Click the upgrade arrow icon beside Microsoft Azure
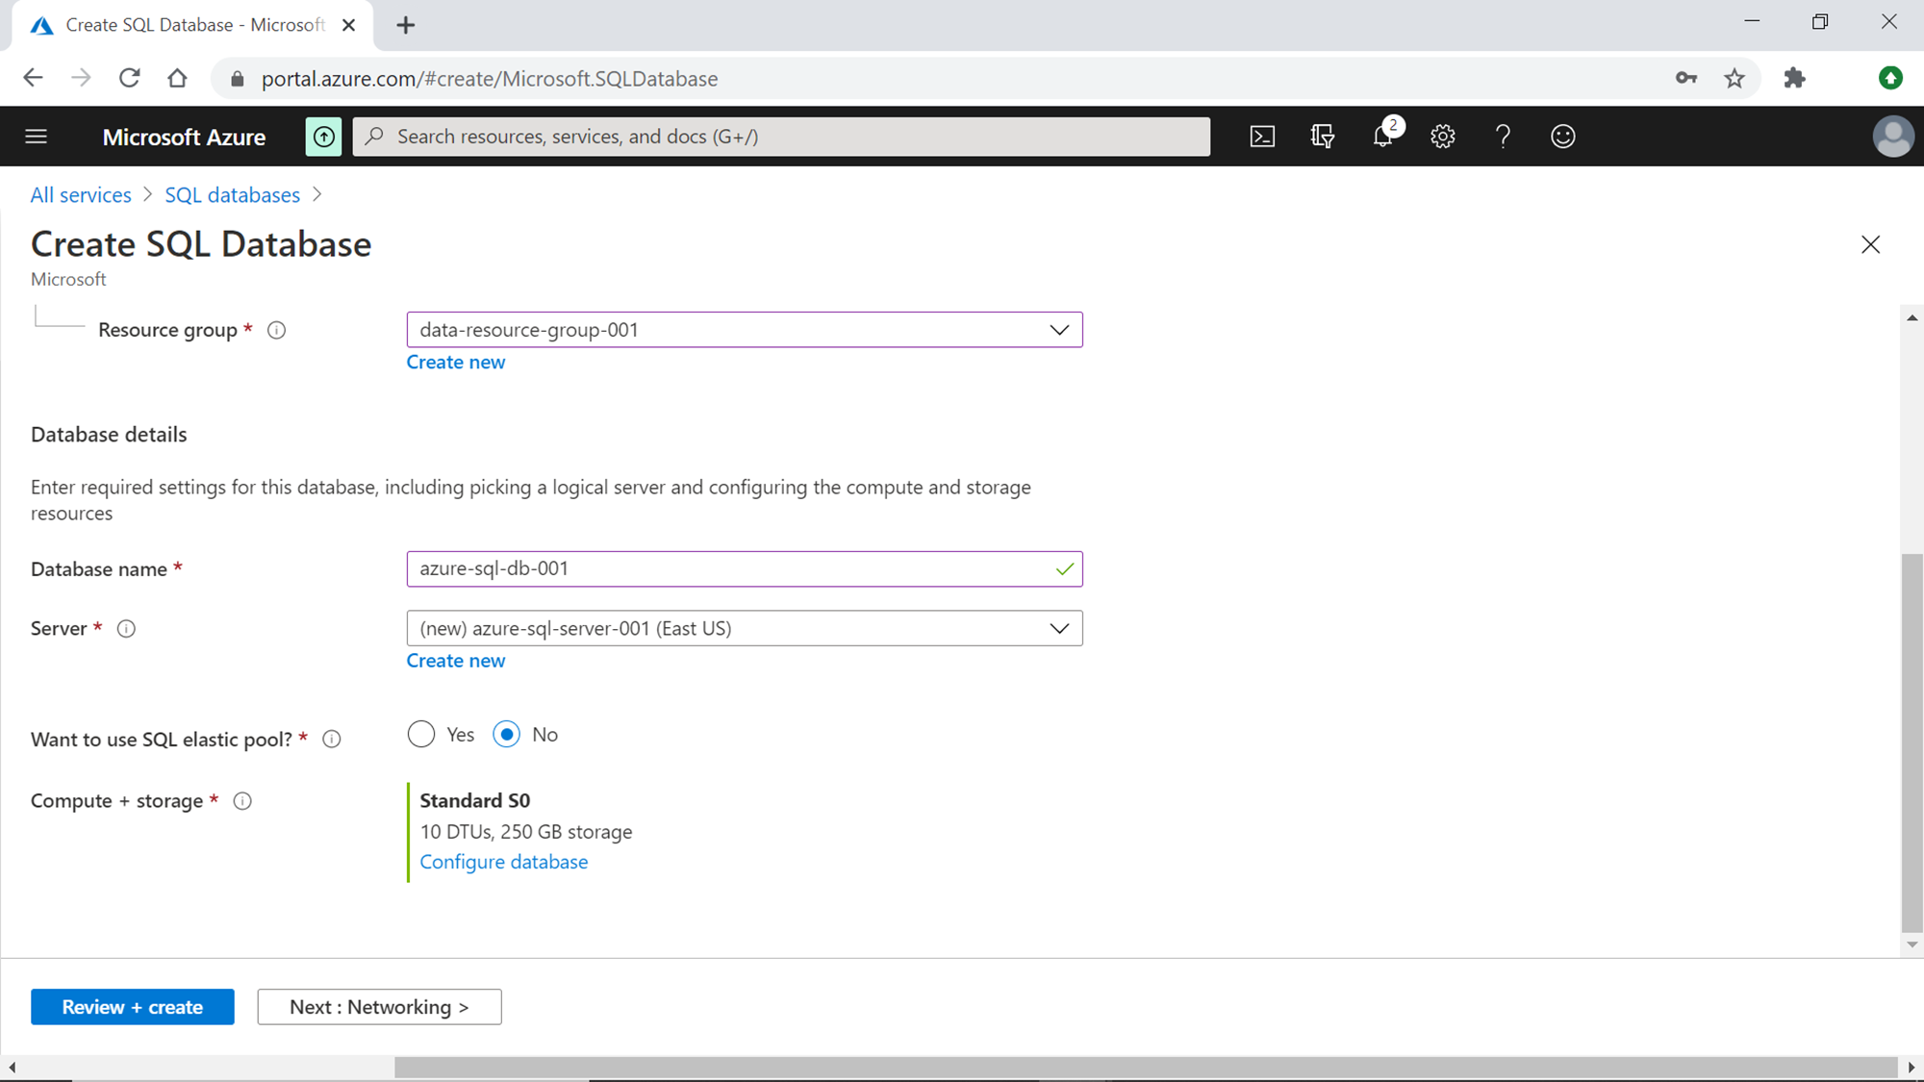The width and height of the screenshot is (1924, 1082). click(x=323, y=137)
